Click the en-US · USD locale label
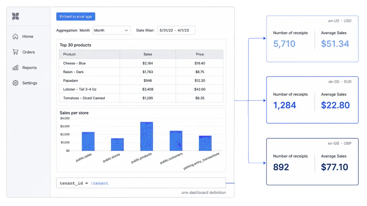367x206 pixels. pyautogui.click(x=339, y=21)
